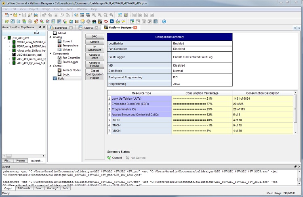Click the Generate Jedec button

94,56
